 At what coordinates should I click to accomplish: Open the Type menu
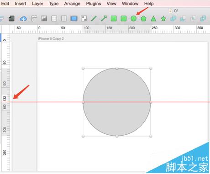pos(54,3)
